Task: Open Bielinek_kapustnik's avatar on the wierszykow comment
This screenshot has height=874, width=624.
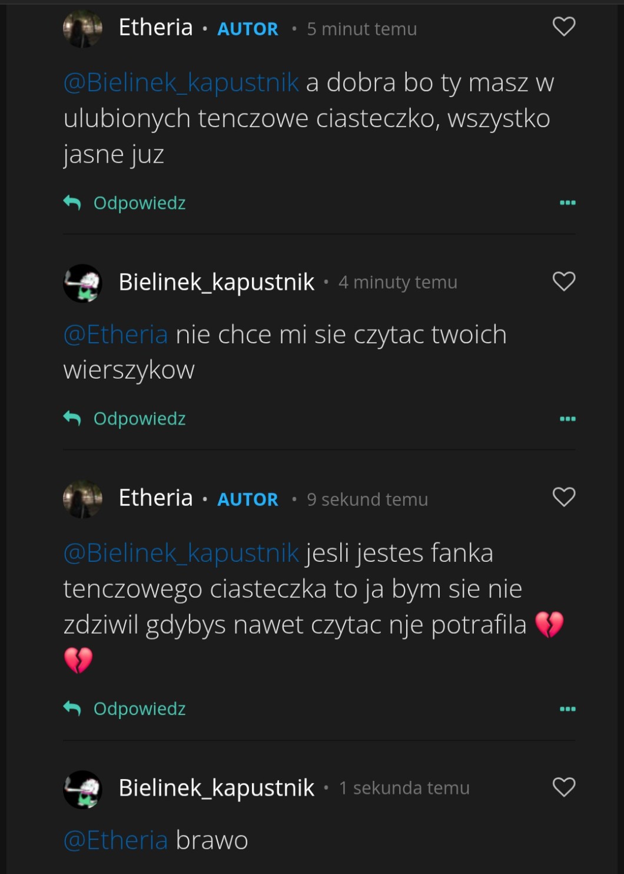Action: click(83, 283)
